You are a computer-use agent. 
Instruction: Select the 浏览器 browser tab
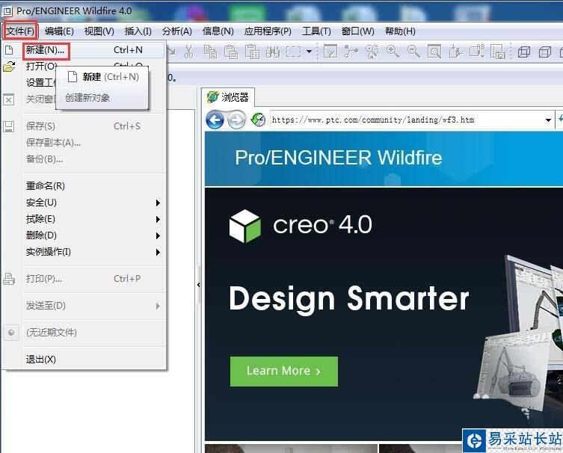click(228, 97)
